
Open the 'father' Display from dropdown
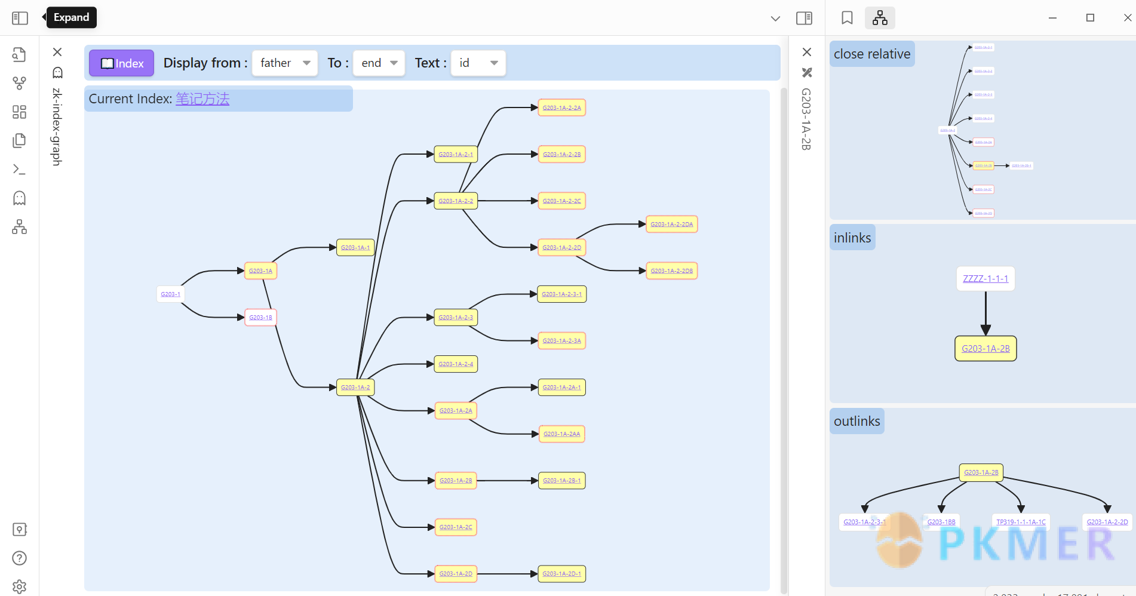pyautogui.click(x=285, y=63)
